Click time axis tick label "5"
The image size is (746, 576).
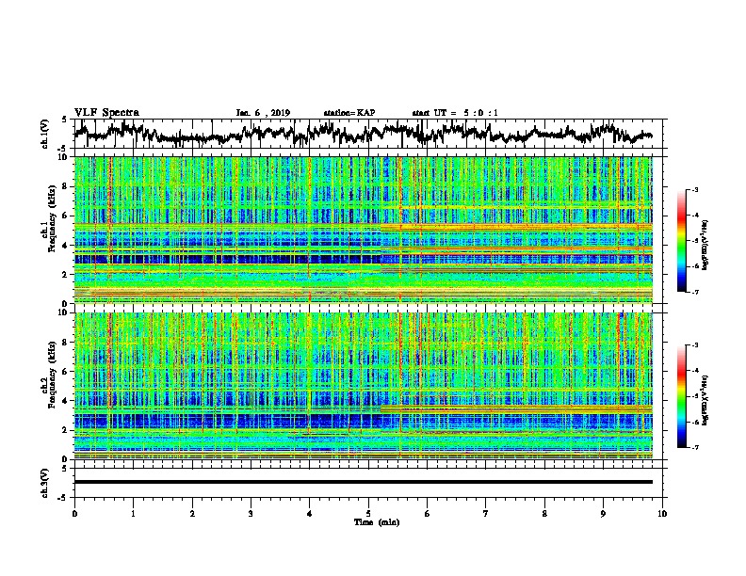[x=368, y=514]
